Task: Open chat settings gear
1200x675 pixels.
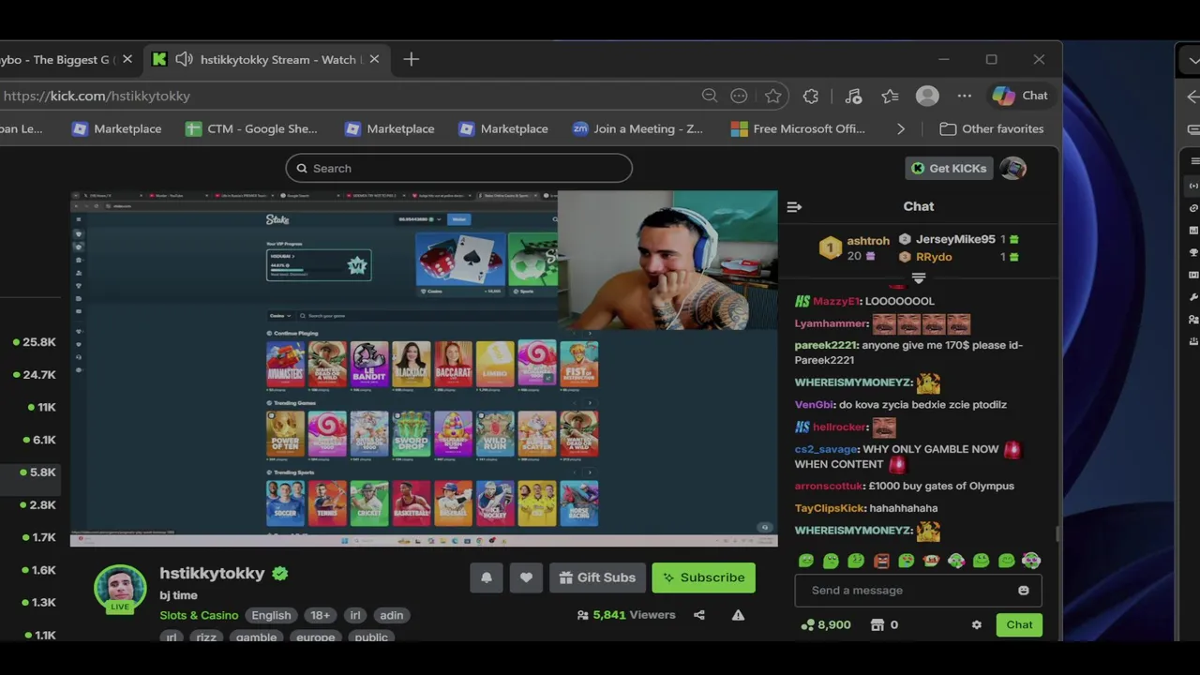Action: pos(976,625)
